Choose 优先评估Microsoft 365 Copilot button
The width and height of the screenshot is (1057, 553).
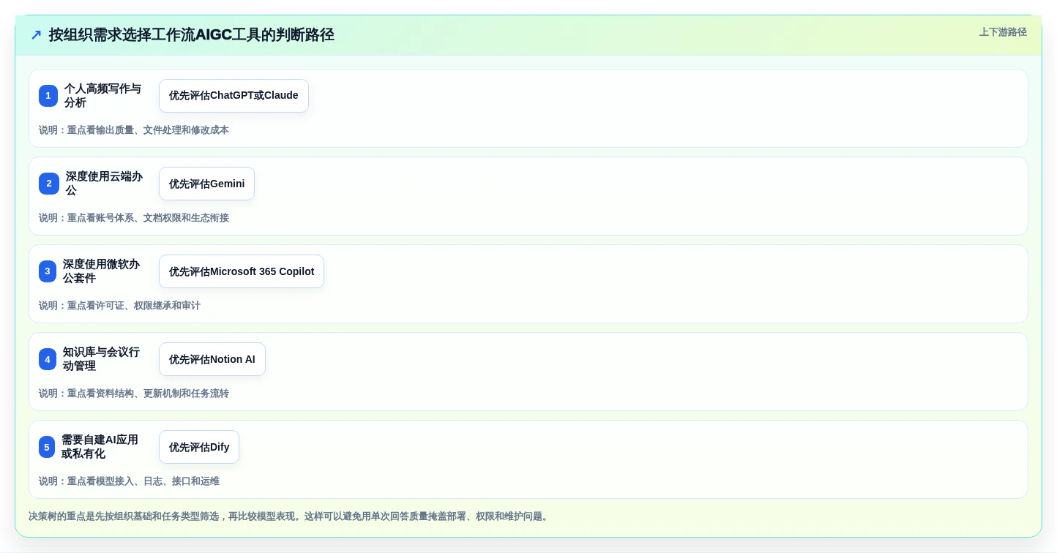[242, 271]
